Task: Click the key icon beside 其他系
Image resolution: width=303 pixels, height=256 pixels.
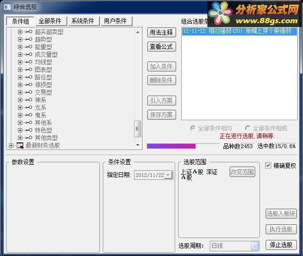Action: 28,123
